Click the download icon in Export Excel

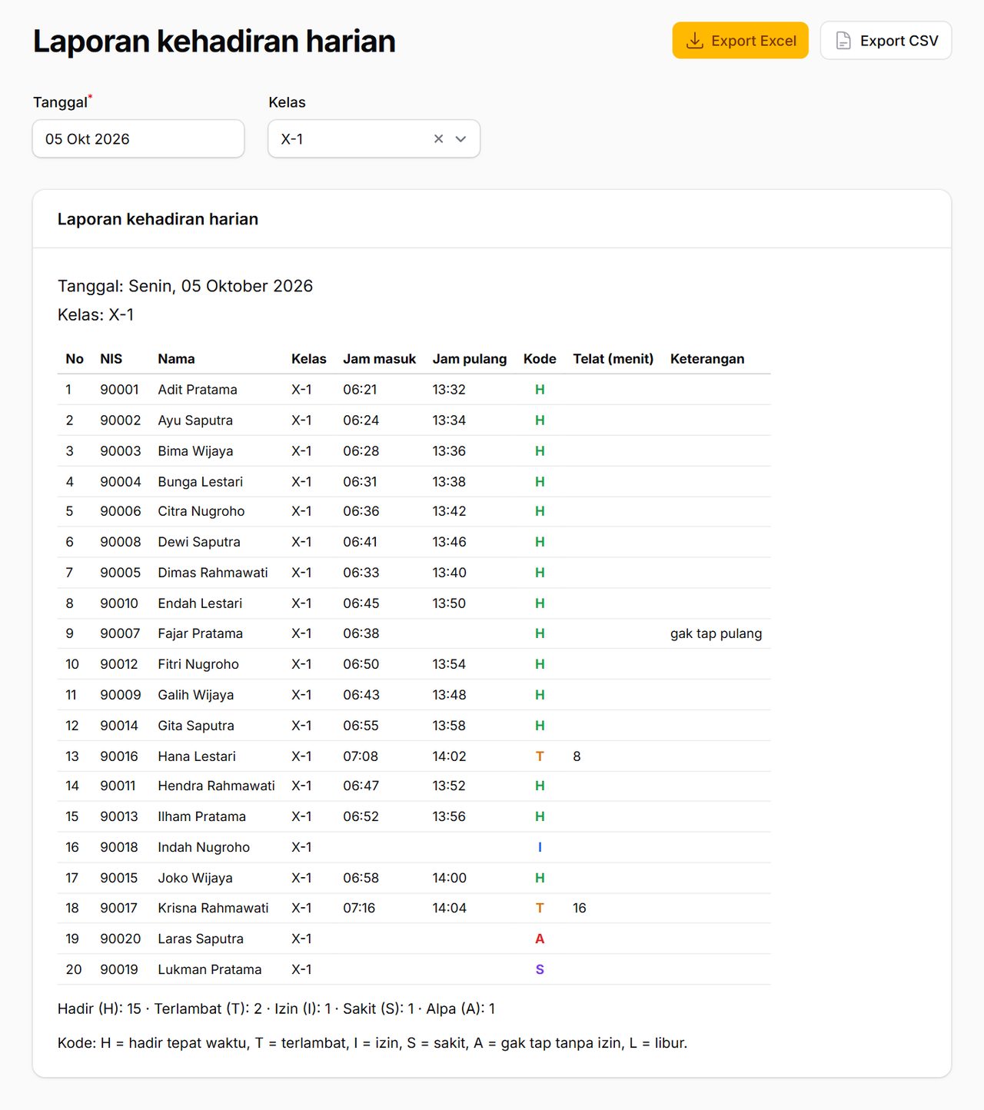click(694, 41)
